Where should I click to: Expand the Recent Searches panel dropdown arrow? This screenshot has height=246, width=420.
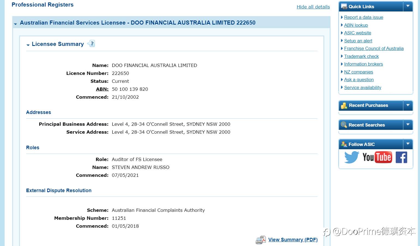pos(408,125)
